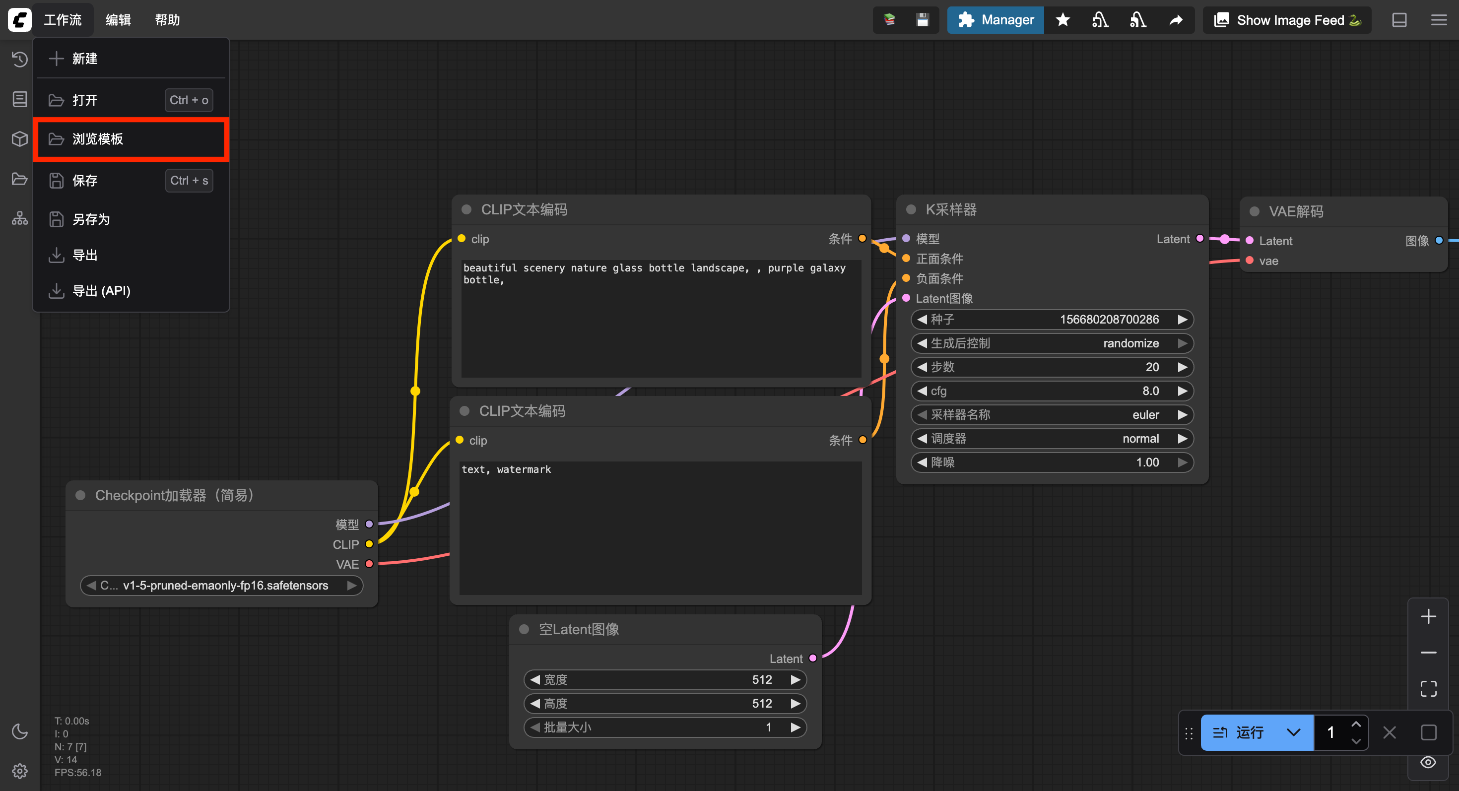The height and width of the screenshot is (791, 1459).
Task: Zoom out with the minus button
Action: click(1428, 652)
